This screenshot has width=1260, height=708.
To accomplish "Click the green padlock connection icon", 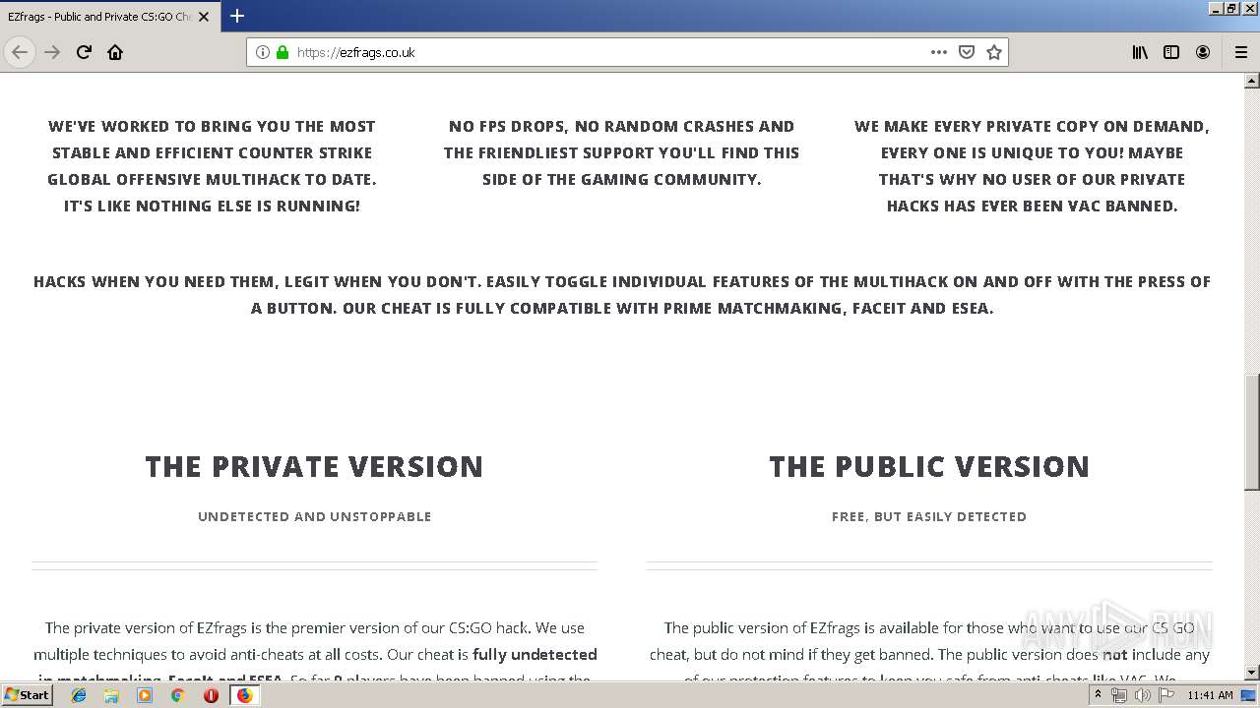I will tap(283, 52).
